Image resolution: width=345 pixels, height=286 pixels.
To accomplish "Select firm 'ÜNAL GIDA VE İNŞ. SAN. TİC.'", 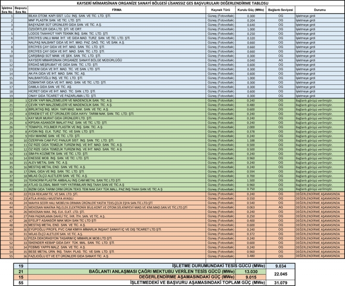I will coord(56,172).
